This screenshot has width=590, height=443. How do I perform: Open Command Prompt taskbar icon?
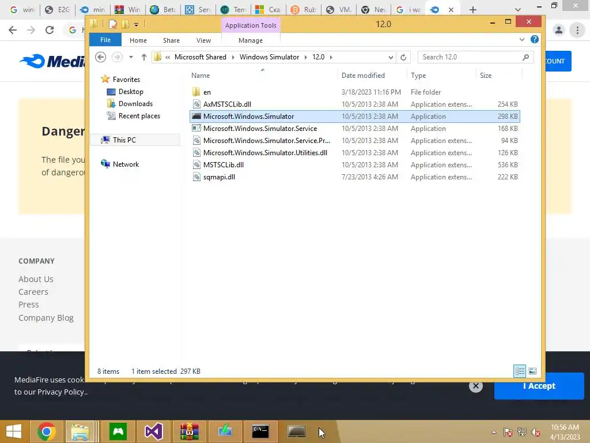coord(260,431)
